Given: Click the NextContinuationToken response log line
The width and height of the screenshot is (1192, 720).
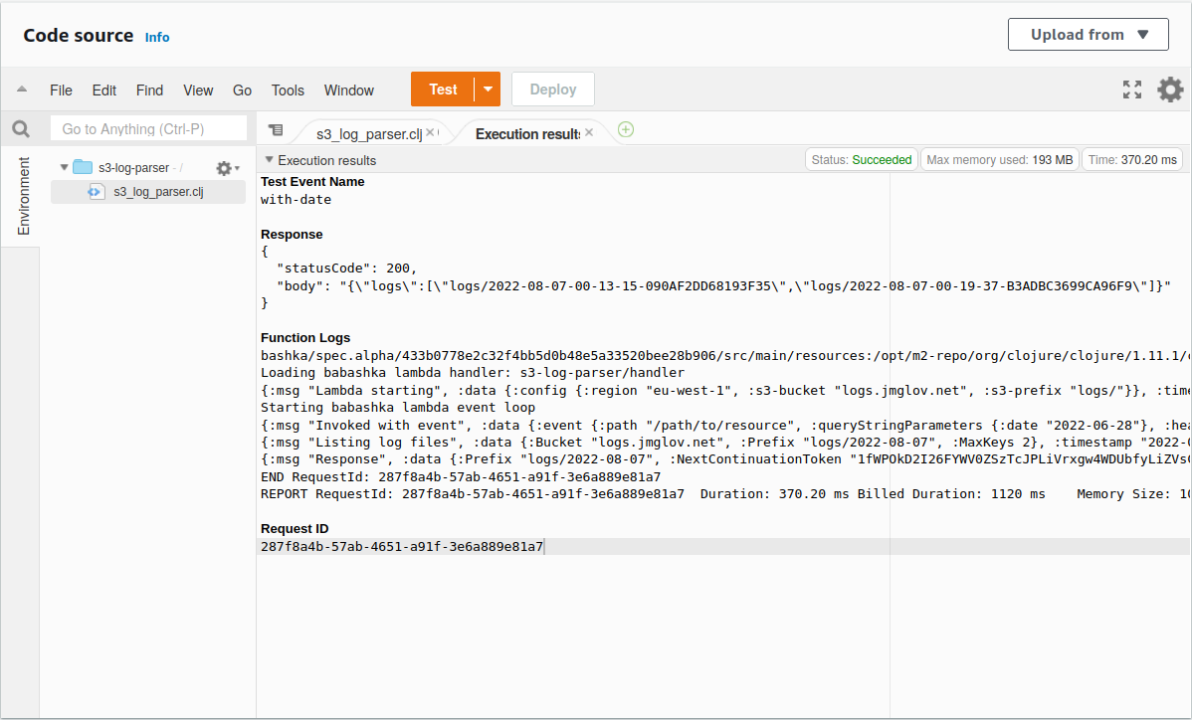Looking at the screenshot, I should [x=724, y=458].
